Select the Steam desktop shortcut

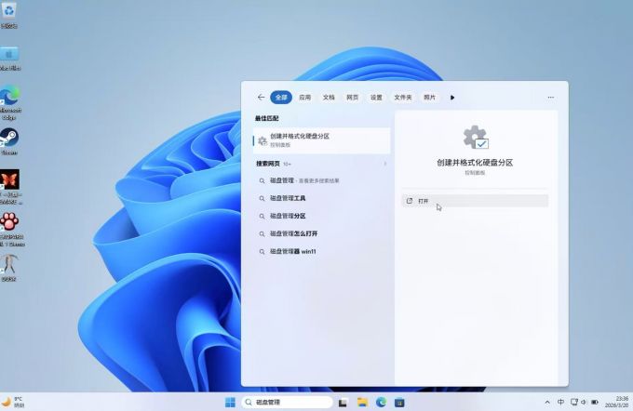click(x=9, y=141)
